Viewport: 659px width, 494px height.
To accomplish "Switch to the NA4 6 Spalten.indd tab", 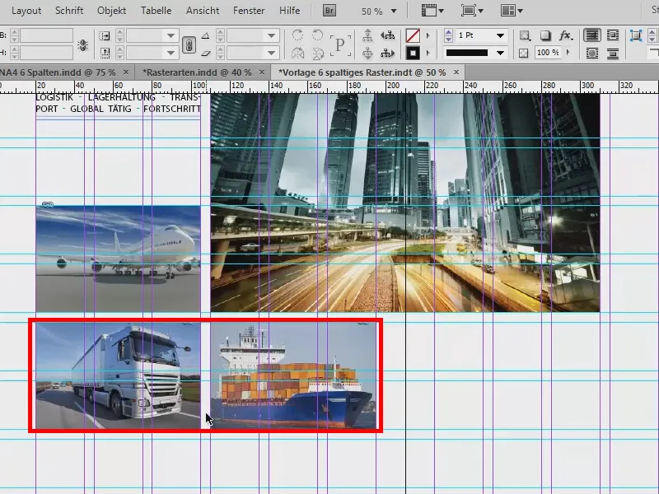I will tap(58, 72).
